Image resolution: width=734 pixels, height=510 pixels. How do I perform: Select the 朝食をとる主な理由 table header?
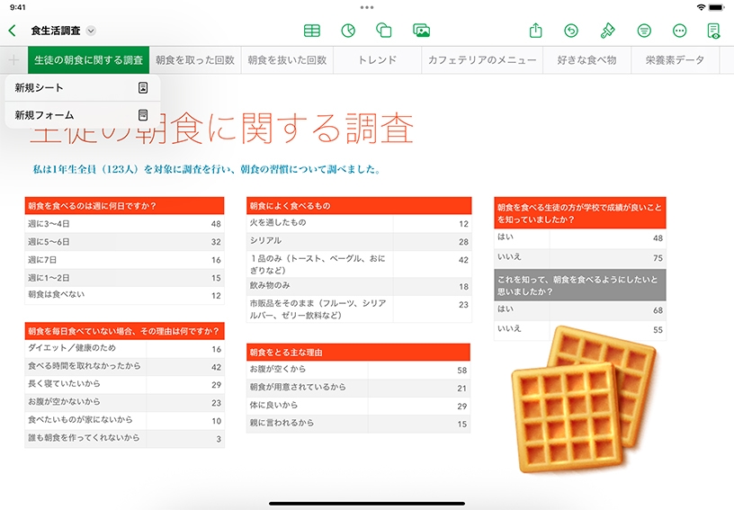tap(358, 353)
